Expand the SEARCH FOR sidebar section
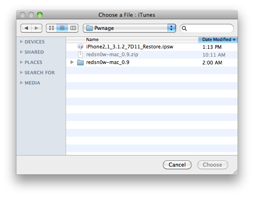 tap(21, 73)
